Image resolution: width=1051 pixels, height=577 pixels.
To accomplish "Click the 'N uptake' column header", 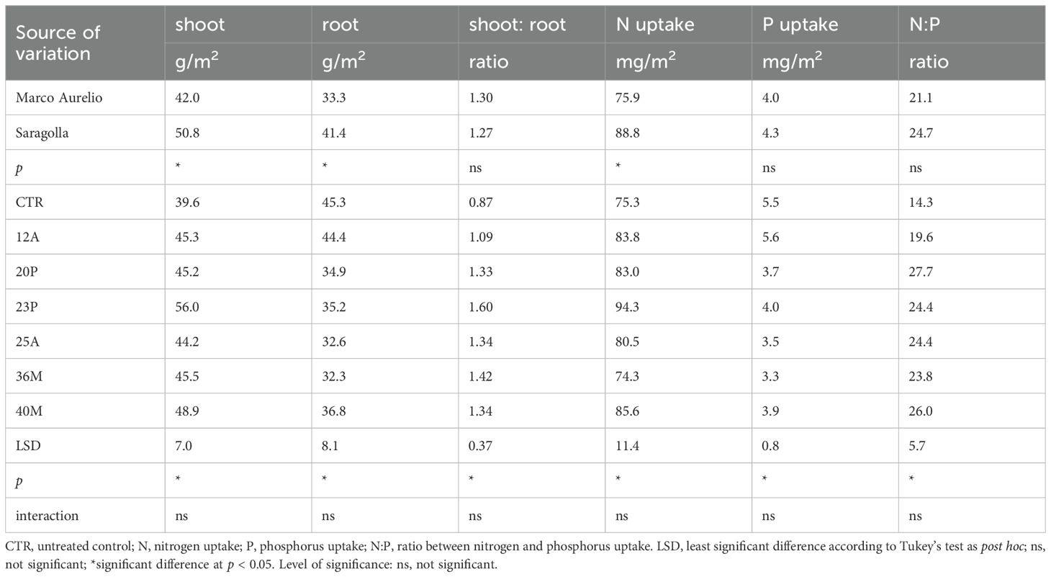I will tap(654, 24).
